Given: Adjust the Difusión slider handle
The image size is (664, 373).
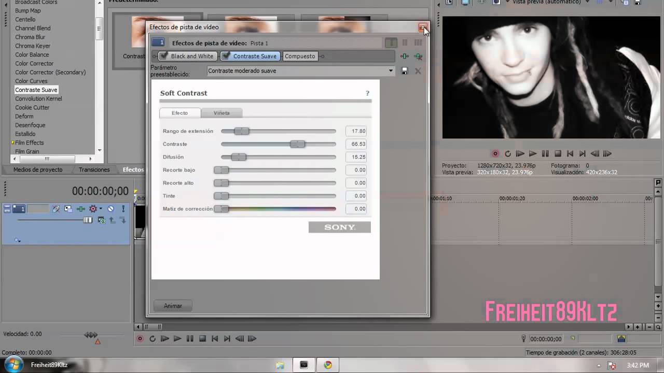Looking at the screenshot, I should (x=239, y=157).
